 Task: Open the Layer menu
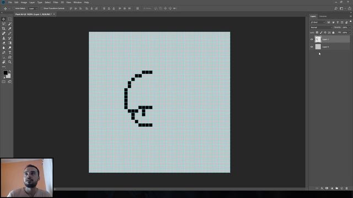32,2
